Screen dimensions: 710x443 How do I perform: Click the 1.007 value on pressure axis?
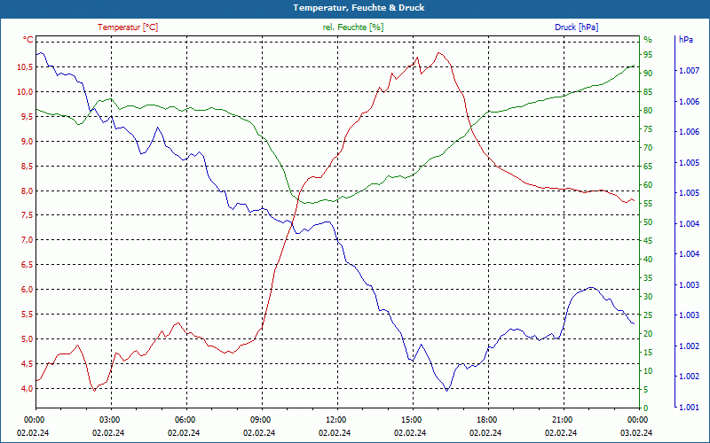[x=689, y=71]
